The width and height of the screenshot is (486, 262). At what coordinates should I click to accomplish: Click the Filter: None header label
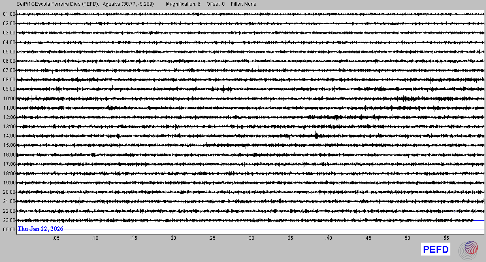click(x=243, y=4)
